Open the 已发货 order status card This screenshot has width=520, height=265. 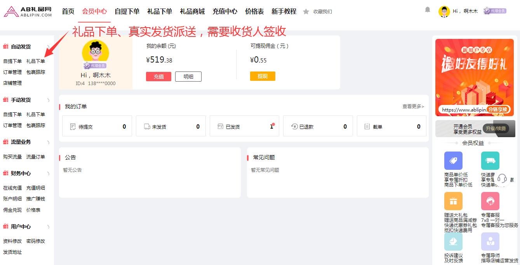(x=244, y=126)
